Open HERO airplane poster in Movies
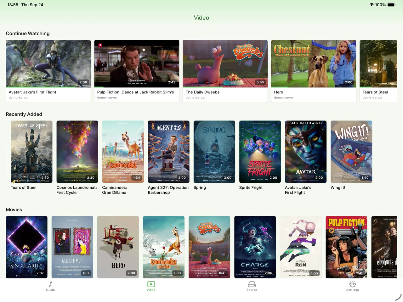403x302 pixels. tap(118, 247)
